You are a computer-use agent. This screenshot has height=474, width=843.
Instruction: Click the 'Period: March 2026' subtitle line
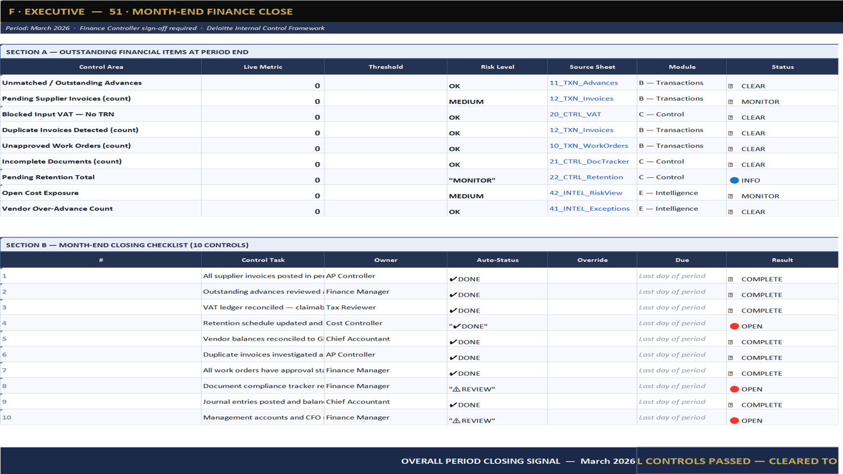pyautogui.click(x=165, y=28)
